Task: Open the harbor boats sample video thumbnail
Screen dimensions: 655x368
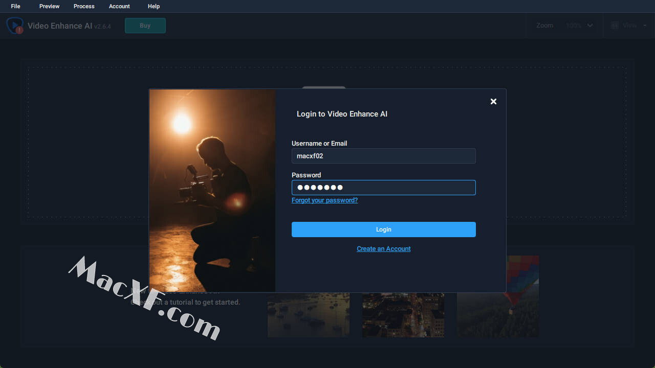Action: coord(309,315)
